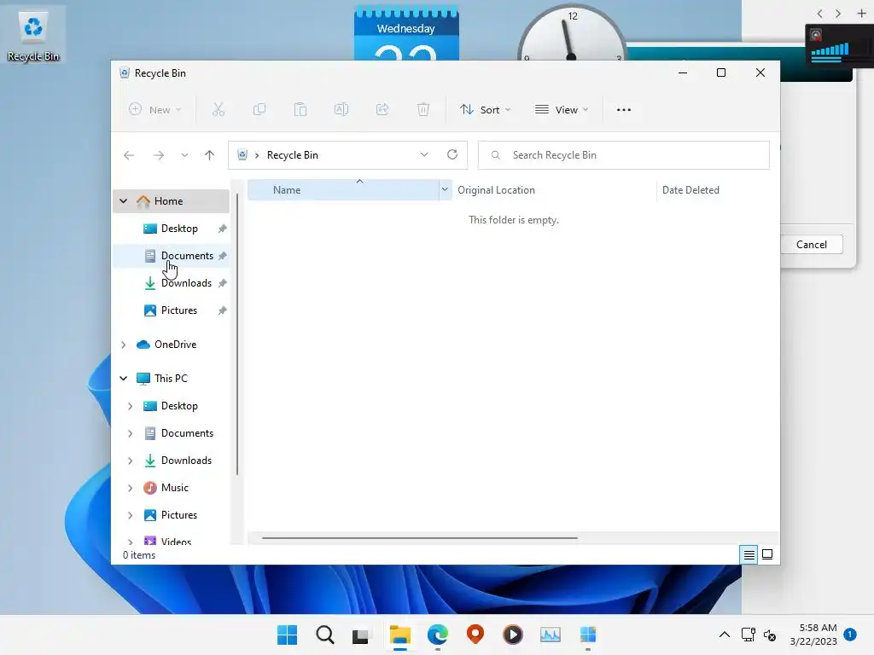Go back with the left arrow
The height and width of the screenshot is (655, 874).
pyautogui.click(x=129, y=155)
